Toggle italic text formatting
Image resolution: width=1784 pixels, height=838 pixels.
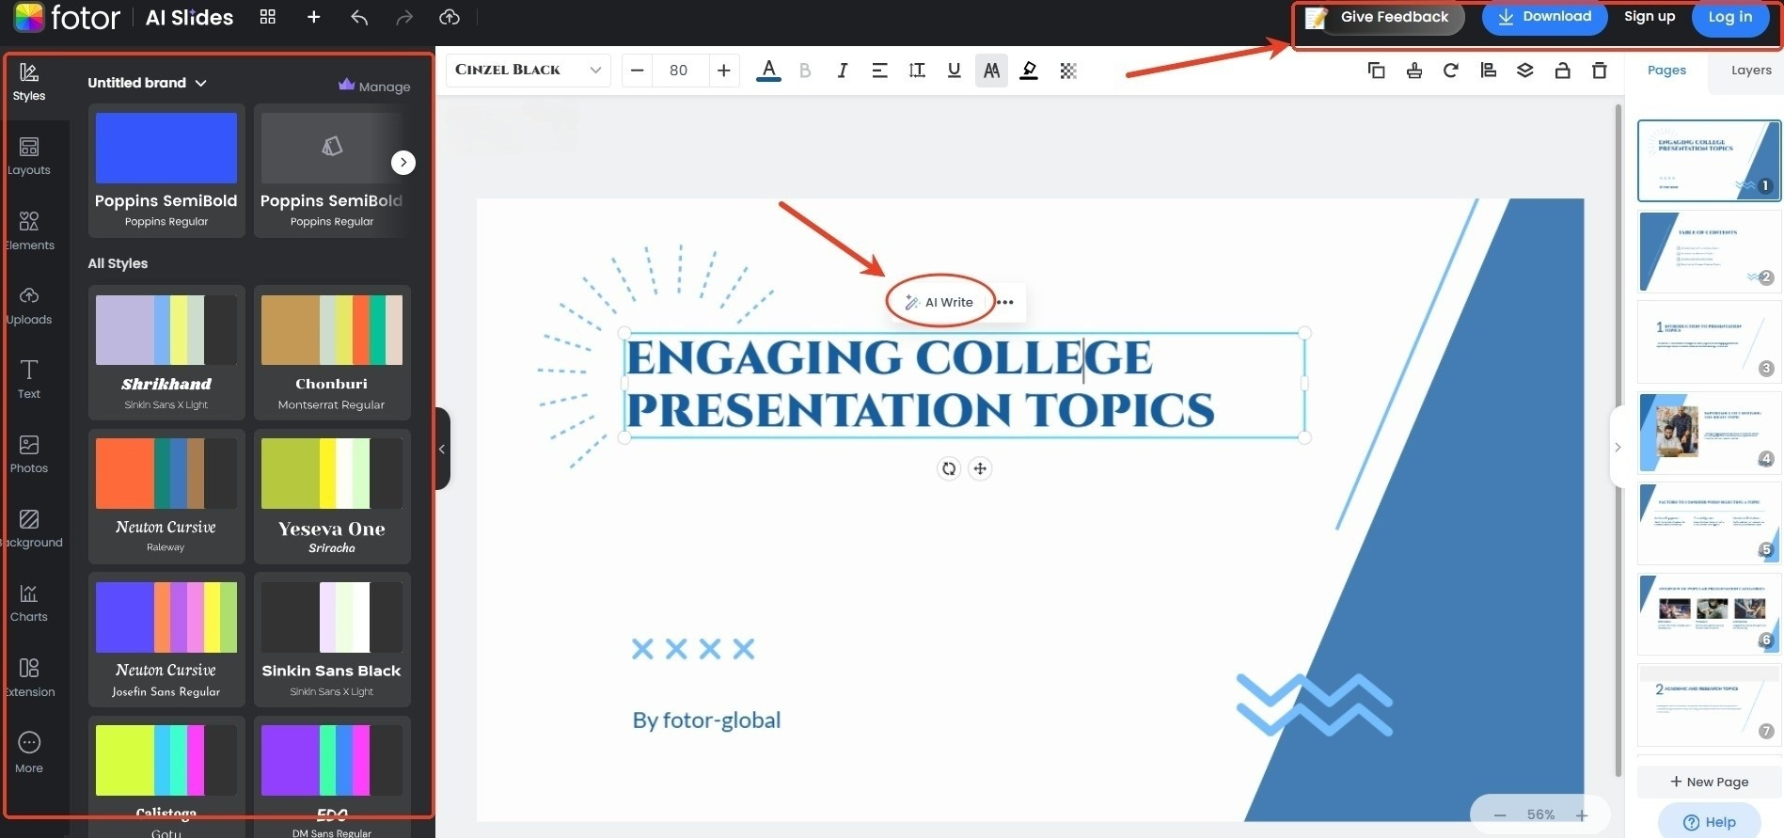pos(842,71)
